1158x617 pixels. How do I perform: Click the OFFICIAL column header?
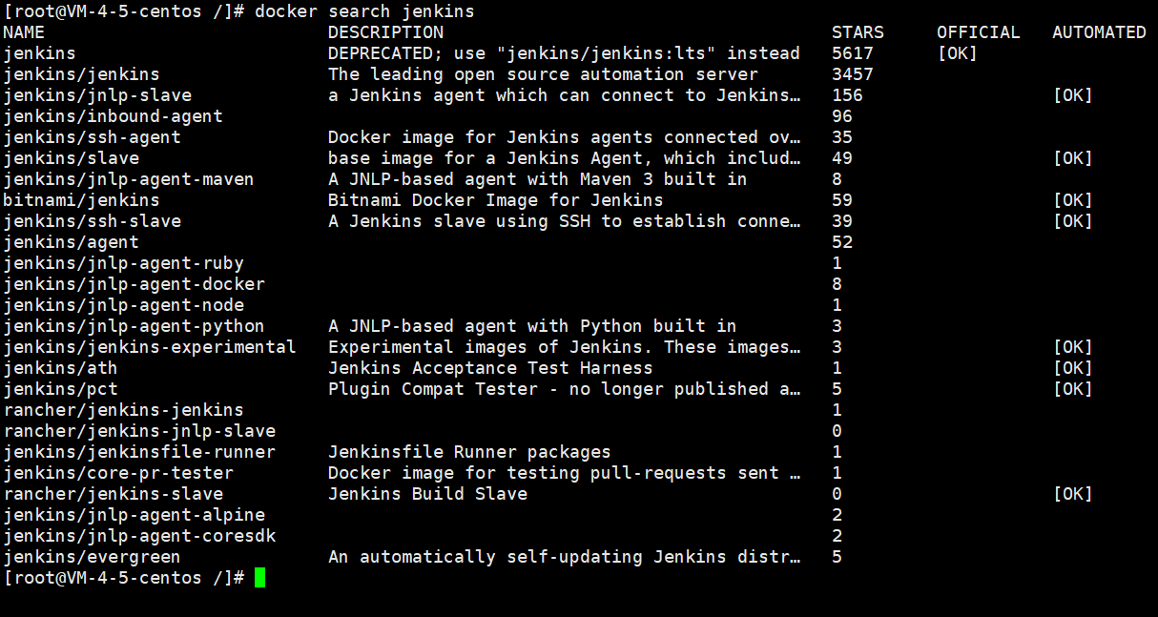pos(978,32)
